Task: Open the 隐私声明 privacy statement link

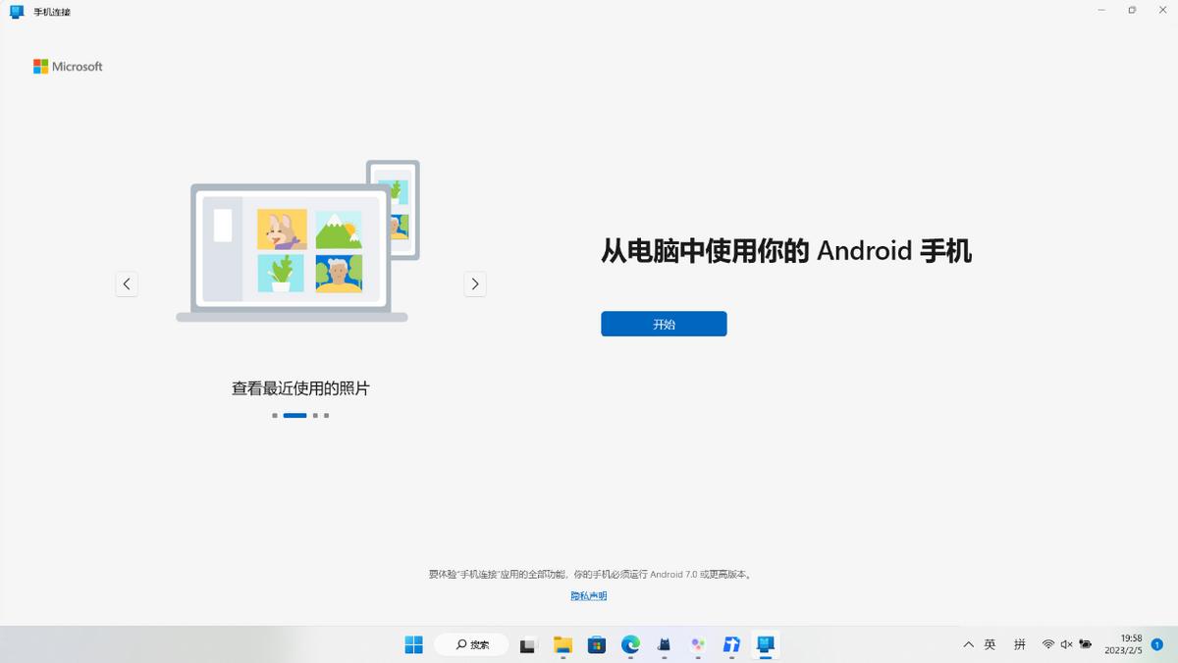Action: (588, 595)
